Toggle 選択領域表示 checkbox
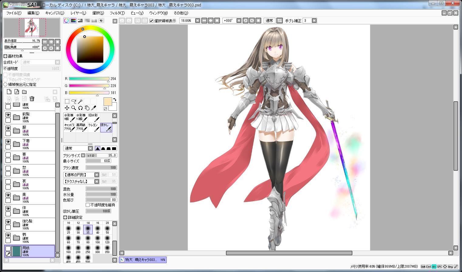462x272 pixels. pos(152,21)
